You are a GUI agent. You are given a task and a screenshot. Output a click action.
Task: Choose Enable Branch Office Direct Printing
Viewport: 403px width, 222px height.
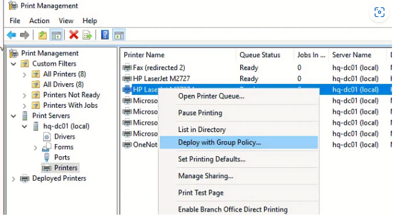click(239, 209)
